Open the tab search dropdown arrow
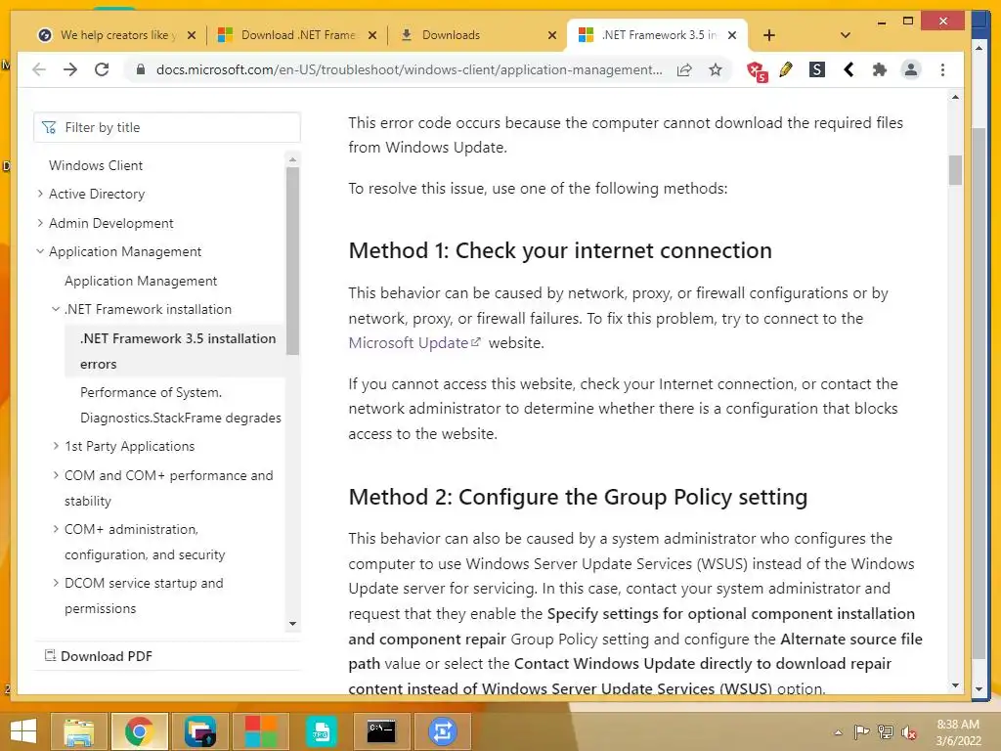1001x751 pixels. pyautogui.click(x=846, y=35)
